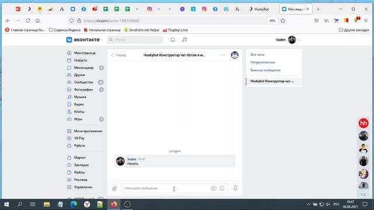Go back with the Назад link
This screenshot has width=374, height=210.
(119, 55)
